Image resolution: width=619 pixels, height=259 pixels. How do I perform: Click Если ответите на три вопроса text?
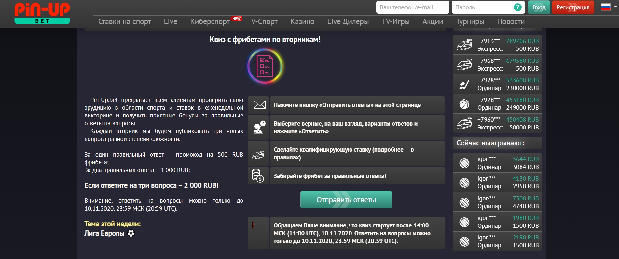pyautogui.click(x=151, y=185)
